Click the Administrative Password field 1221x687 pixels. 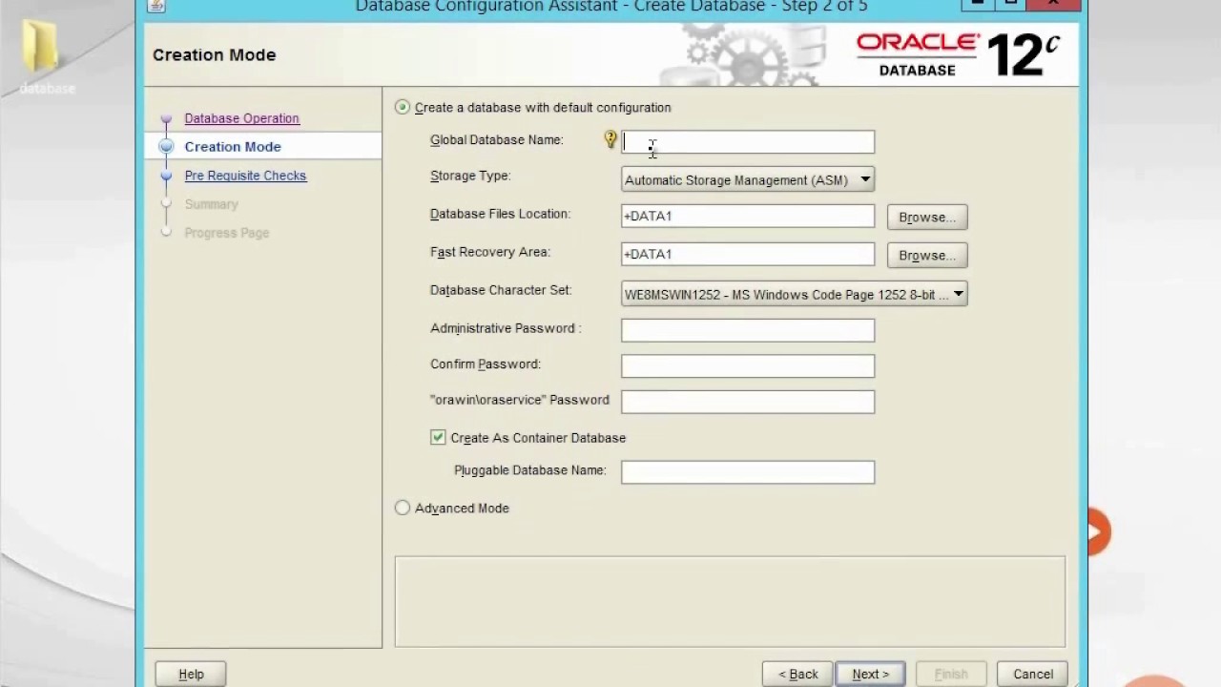pos(748,330)
